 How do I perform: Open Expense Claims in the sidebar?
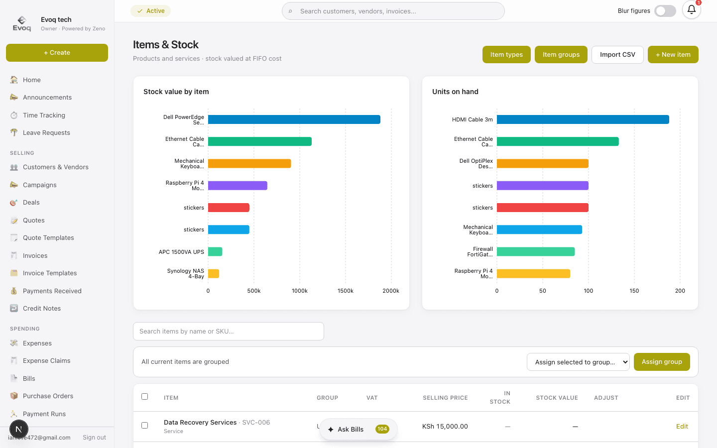(57, 361)
